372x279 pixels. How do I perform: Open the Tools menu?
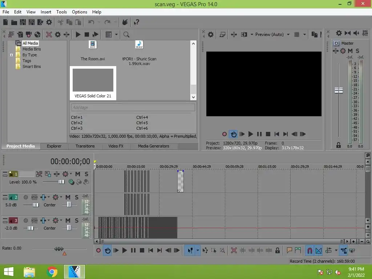(x=61, y=12)
